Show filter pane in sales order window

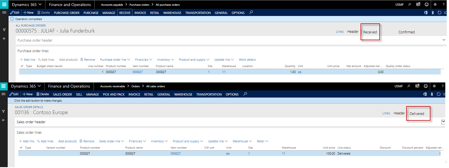pos(3,112)
